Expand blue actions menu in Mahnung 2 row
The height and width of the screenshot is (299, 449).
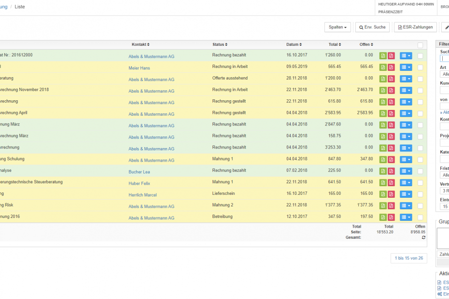406,206
